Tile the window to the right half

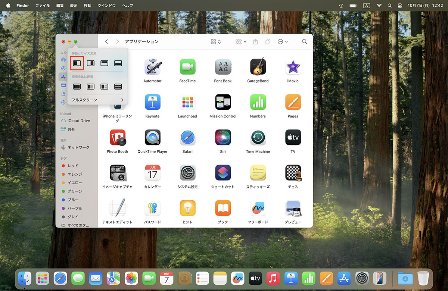91,63
